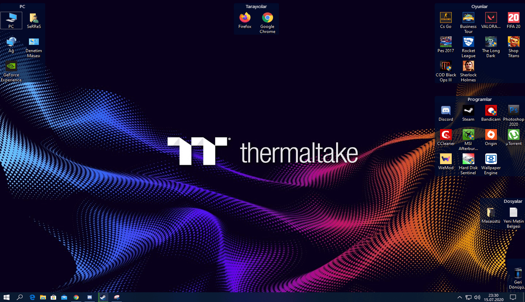This screenshot has width=525, height=302.
Task: Click the 23:30 clock and date
Action: (494, 297)
